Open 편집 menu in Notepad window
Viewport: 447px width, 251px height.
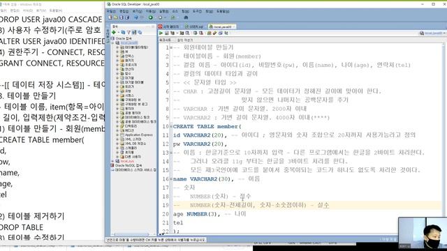[x=15, y=10]
